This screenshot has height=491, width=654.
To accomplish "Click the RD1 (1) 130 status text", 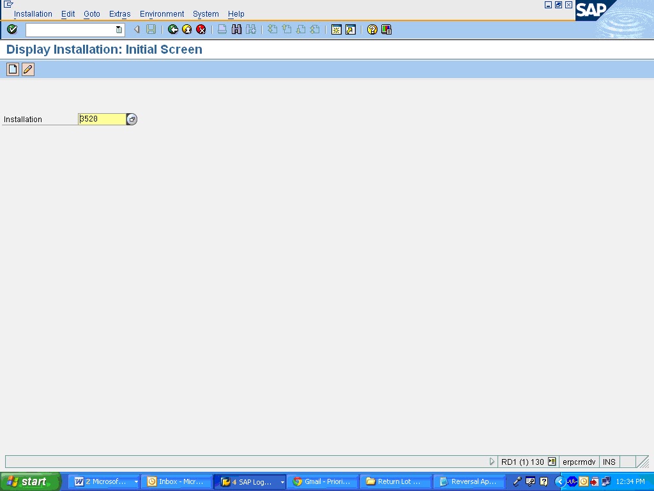I will coord(522,462).
